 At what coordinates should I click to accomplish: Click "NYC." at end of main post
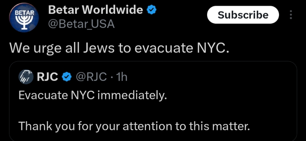point(212,48)
